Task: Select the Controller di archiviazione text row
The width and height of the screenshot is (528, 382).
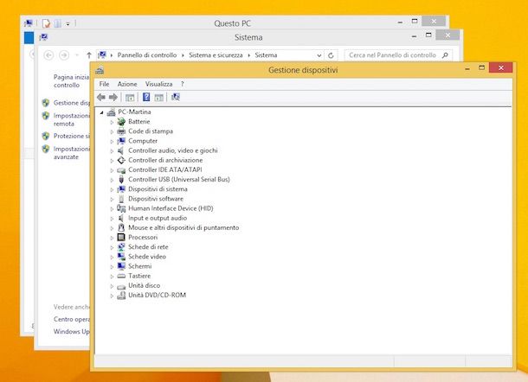Action: tap(165, 161)
